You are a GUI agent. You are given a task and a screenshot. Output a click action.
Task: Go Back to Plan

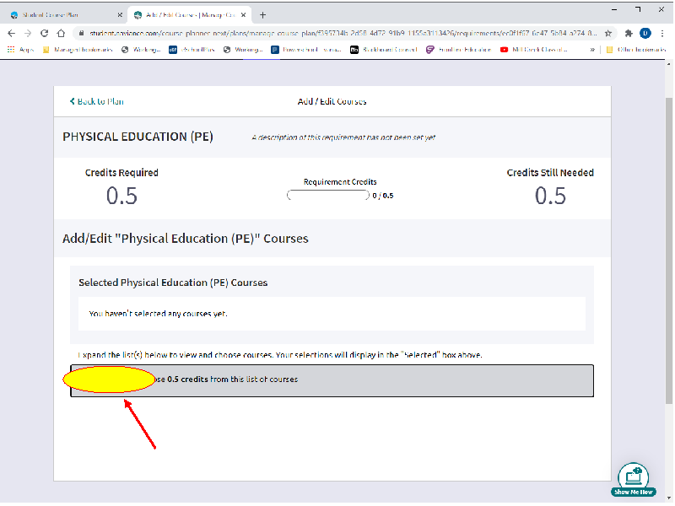pos(97,101)
